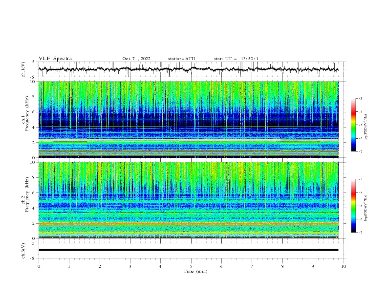Click the "VLF Spectra" plot title

pyautogui.click(x=55, y=59)
